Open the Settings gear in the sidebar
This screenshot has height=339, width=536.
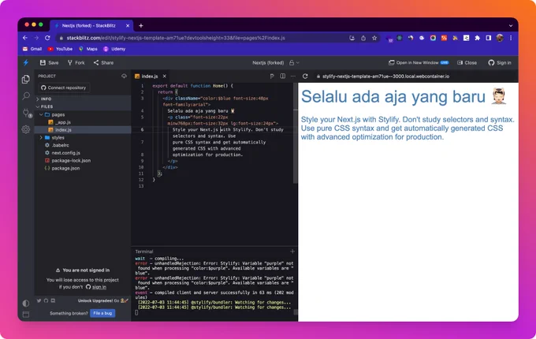pos(26,129)
